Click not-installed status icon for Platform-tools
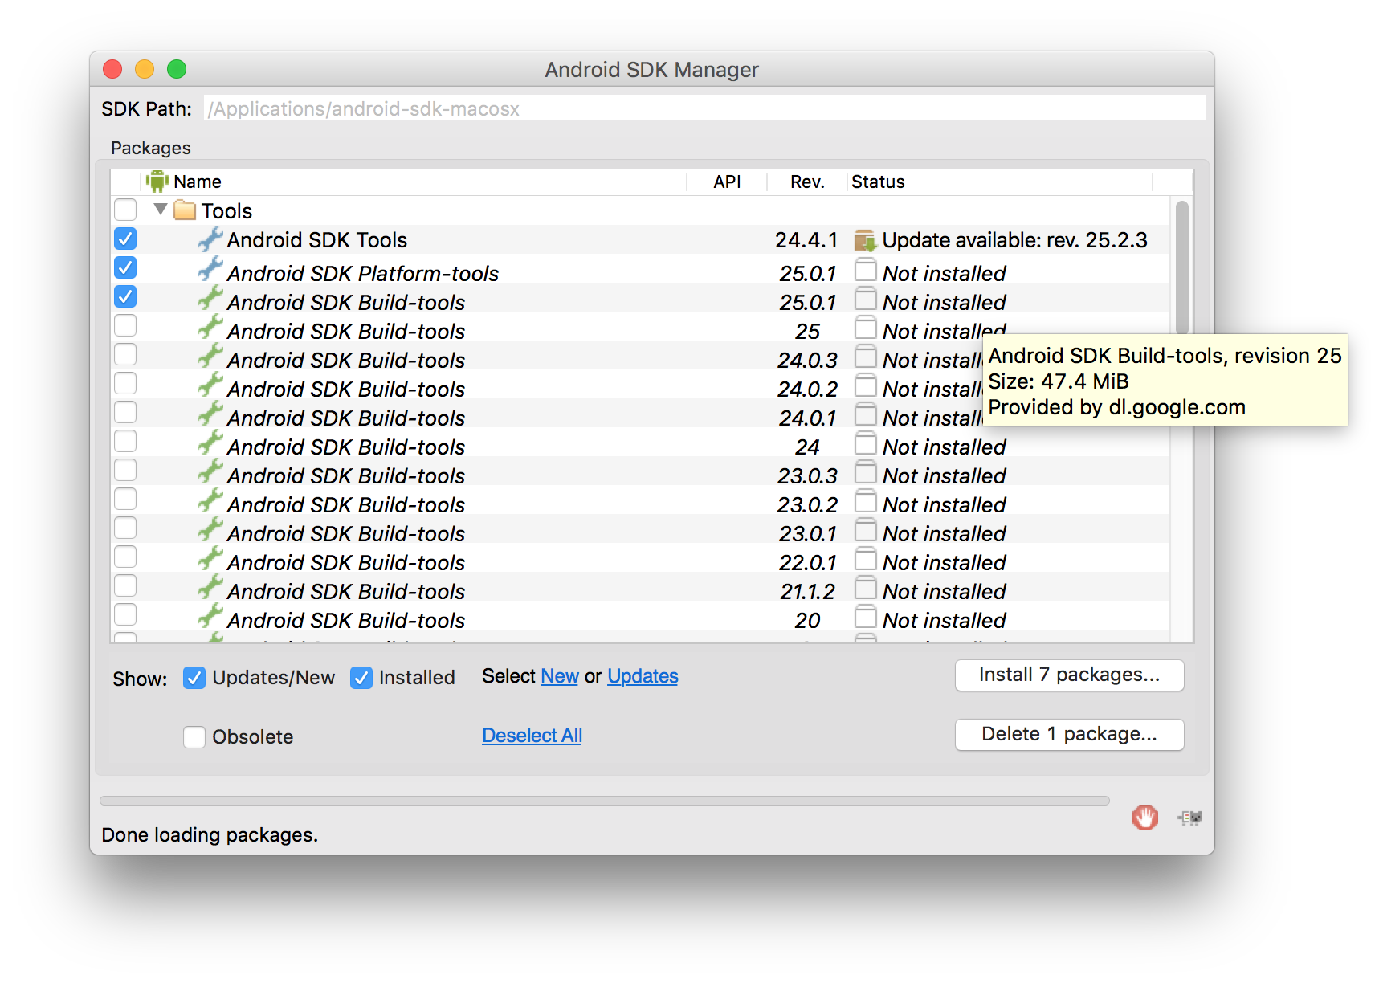 (x=865, y=270)
